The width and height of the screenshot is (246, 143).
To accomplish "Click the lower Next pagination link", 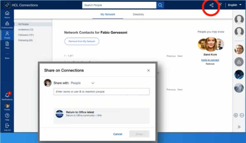I will point(180,89).
